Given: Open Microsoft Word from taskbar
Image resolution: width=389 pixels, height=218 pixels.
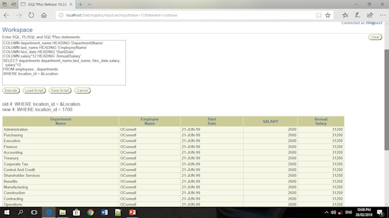Looking at the screenshot, I should pos(105,212).
